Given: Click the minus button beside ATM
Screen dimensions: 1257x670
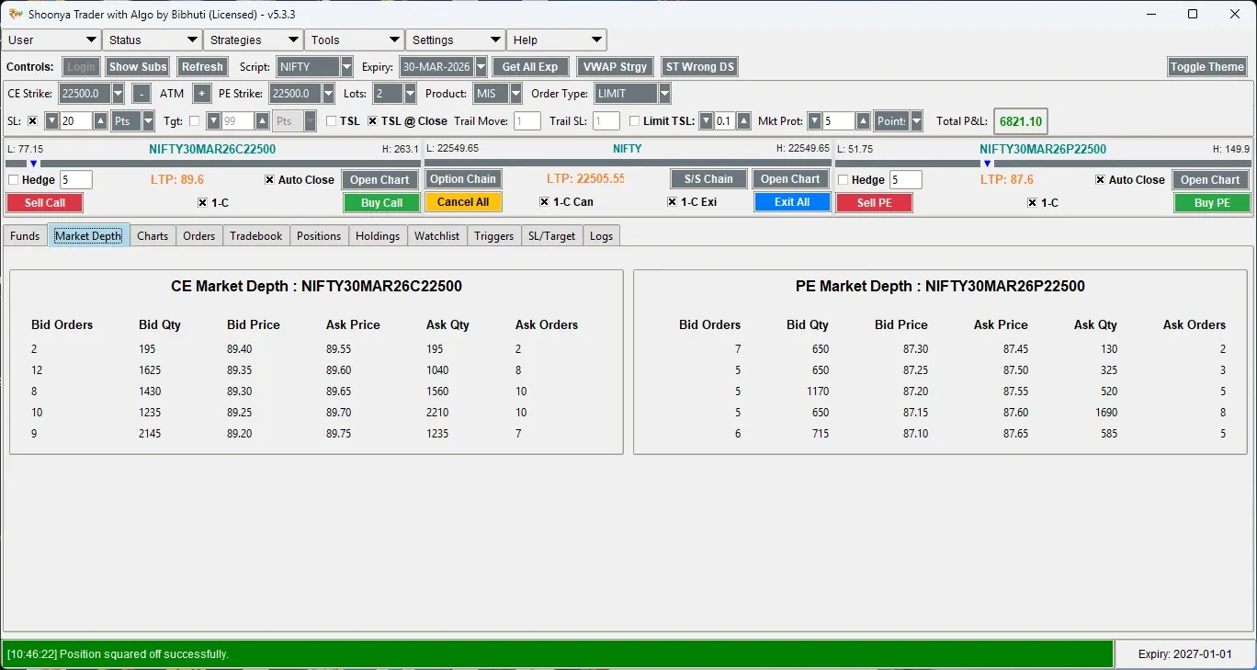Looking at the screenshot, I should point(142,94).
